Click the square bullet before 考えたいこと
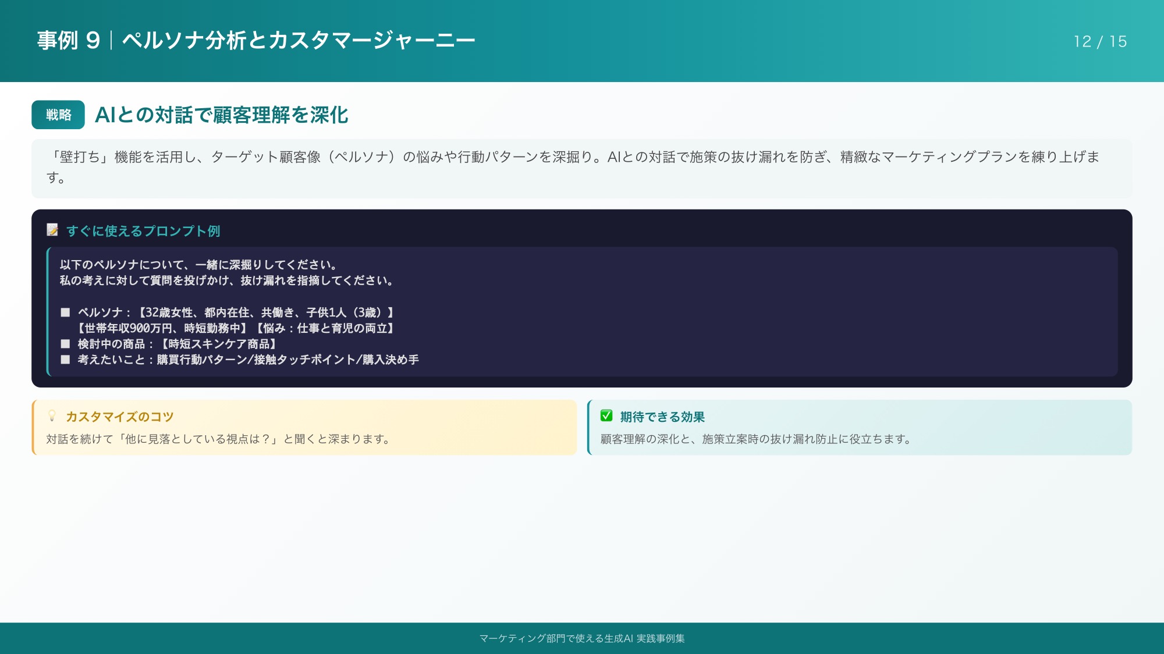1164x654 pixels. click(65, 360)
